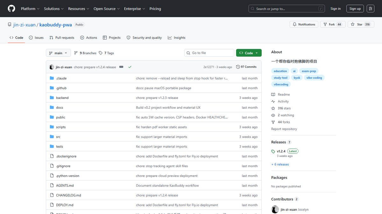Click the exam-prep topic tag
This screenshot has width=382, height=214.
[309, 71]
